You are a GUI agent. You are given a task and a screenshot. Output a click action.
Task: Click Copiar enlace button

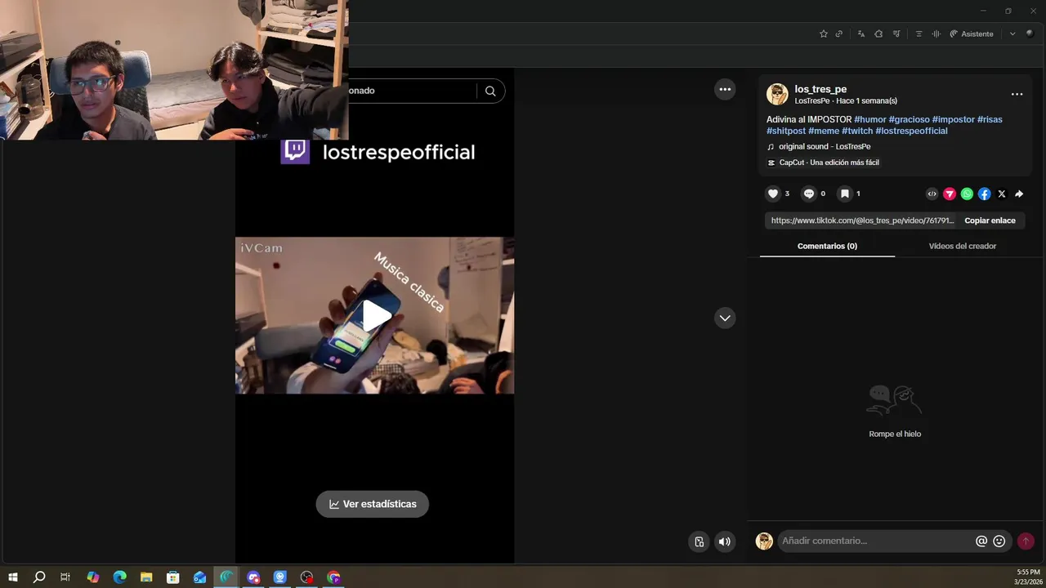click(x=990, y=220)
